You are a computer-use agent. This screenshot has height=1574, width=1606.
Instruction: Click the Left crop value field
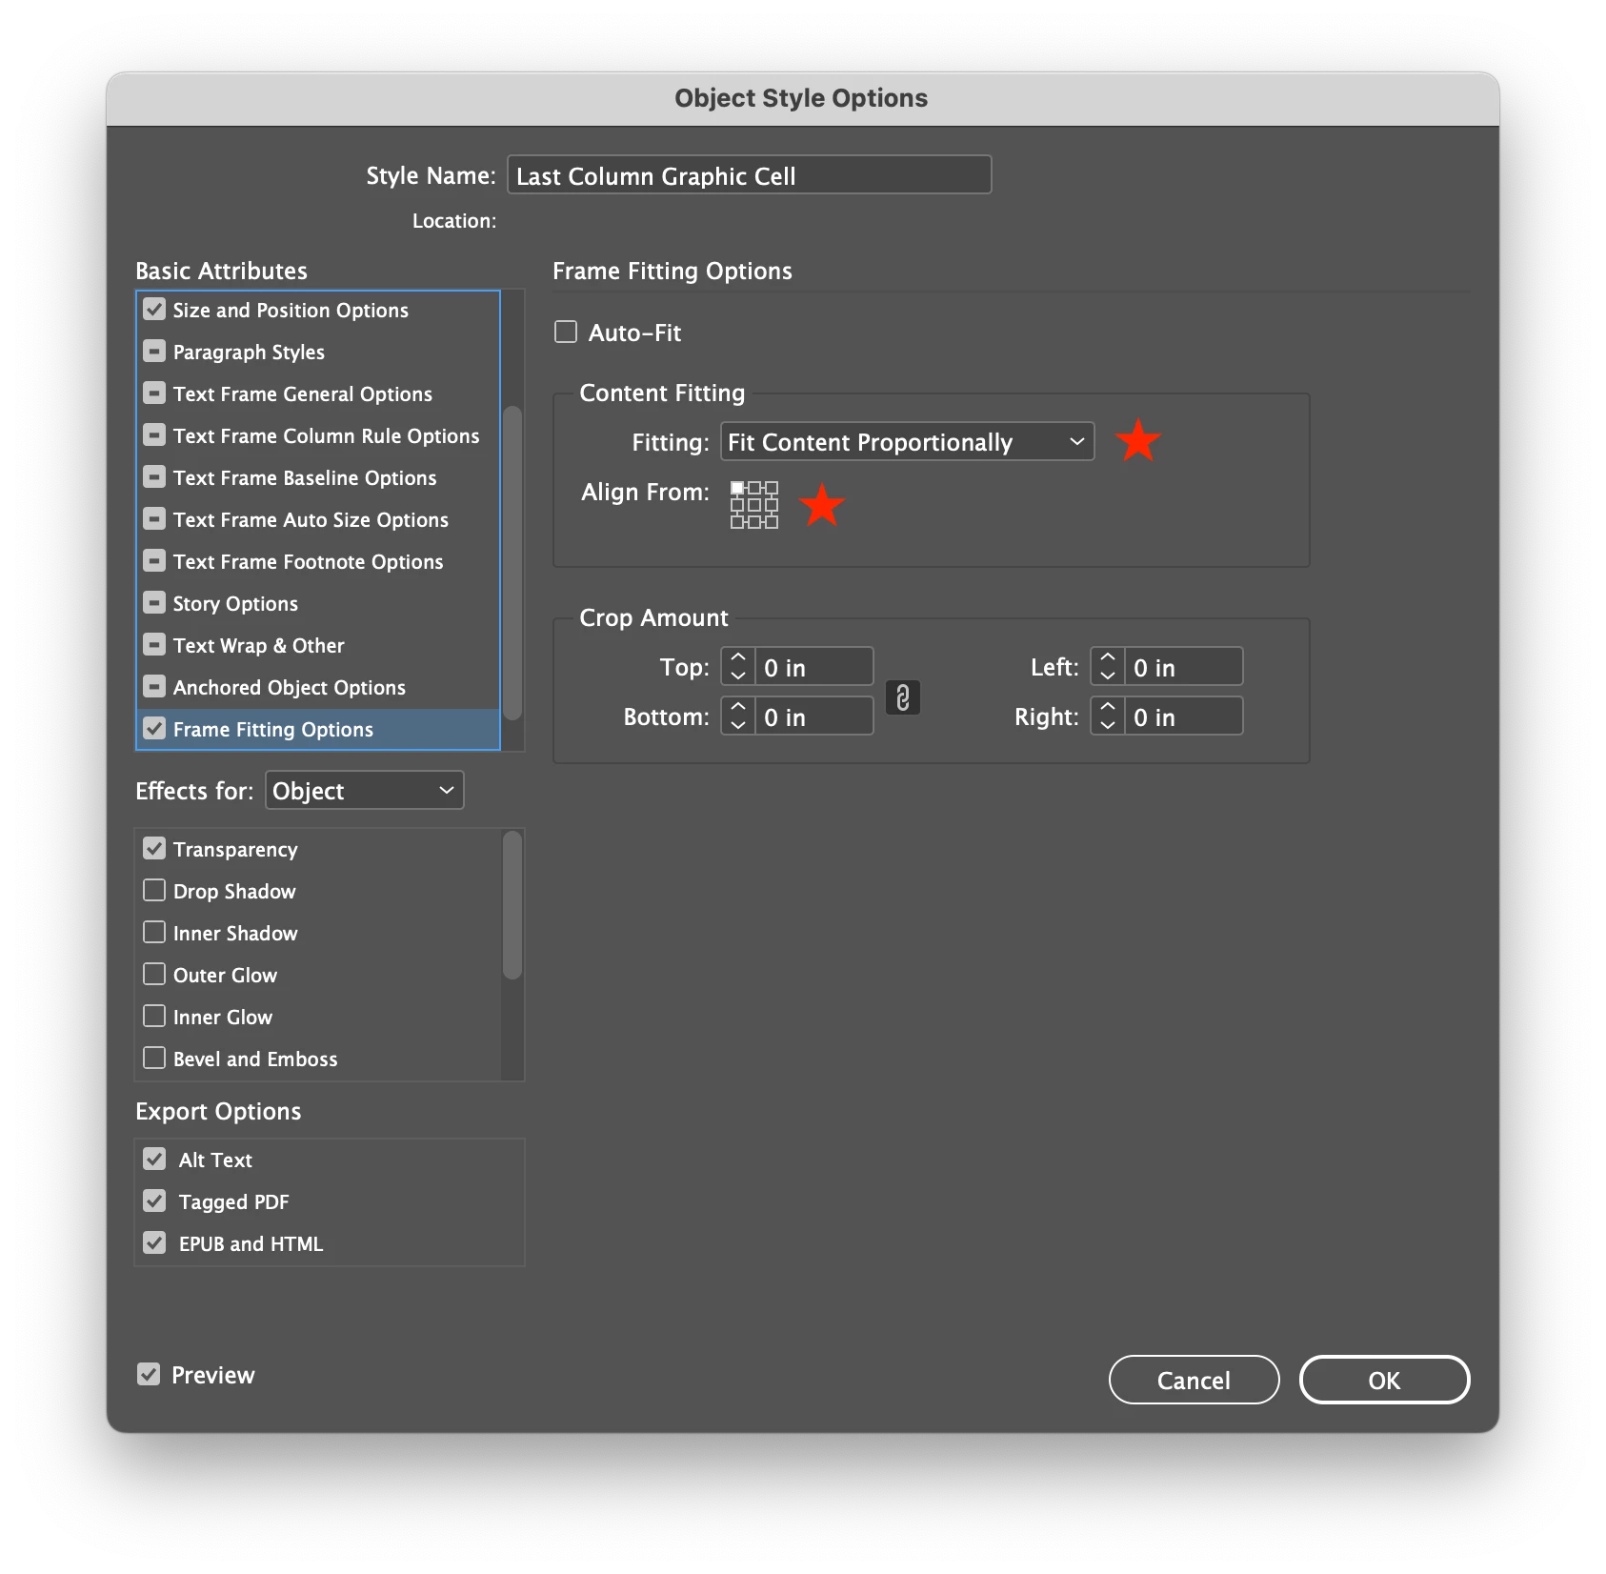pyautogui.click(x=1184, y=666)
